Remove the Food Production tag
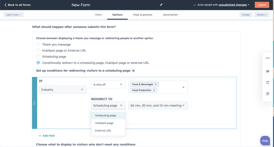274x147 pixels. tap(154, 90)
